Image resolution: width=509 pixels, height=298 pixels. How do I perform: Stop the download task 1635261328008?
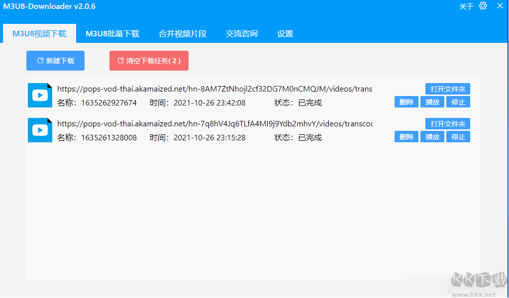click(458, 136)
